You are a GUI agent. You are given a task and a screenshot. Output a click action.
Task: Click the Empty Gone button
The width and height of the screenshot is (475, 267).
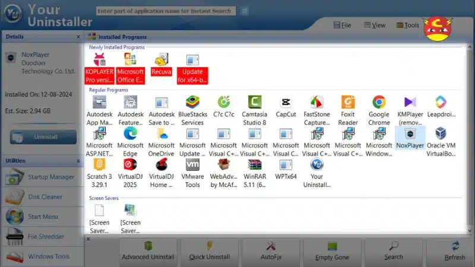[x=332, y=252]
